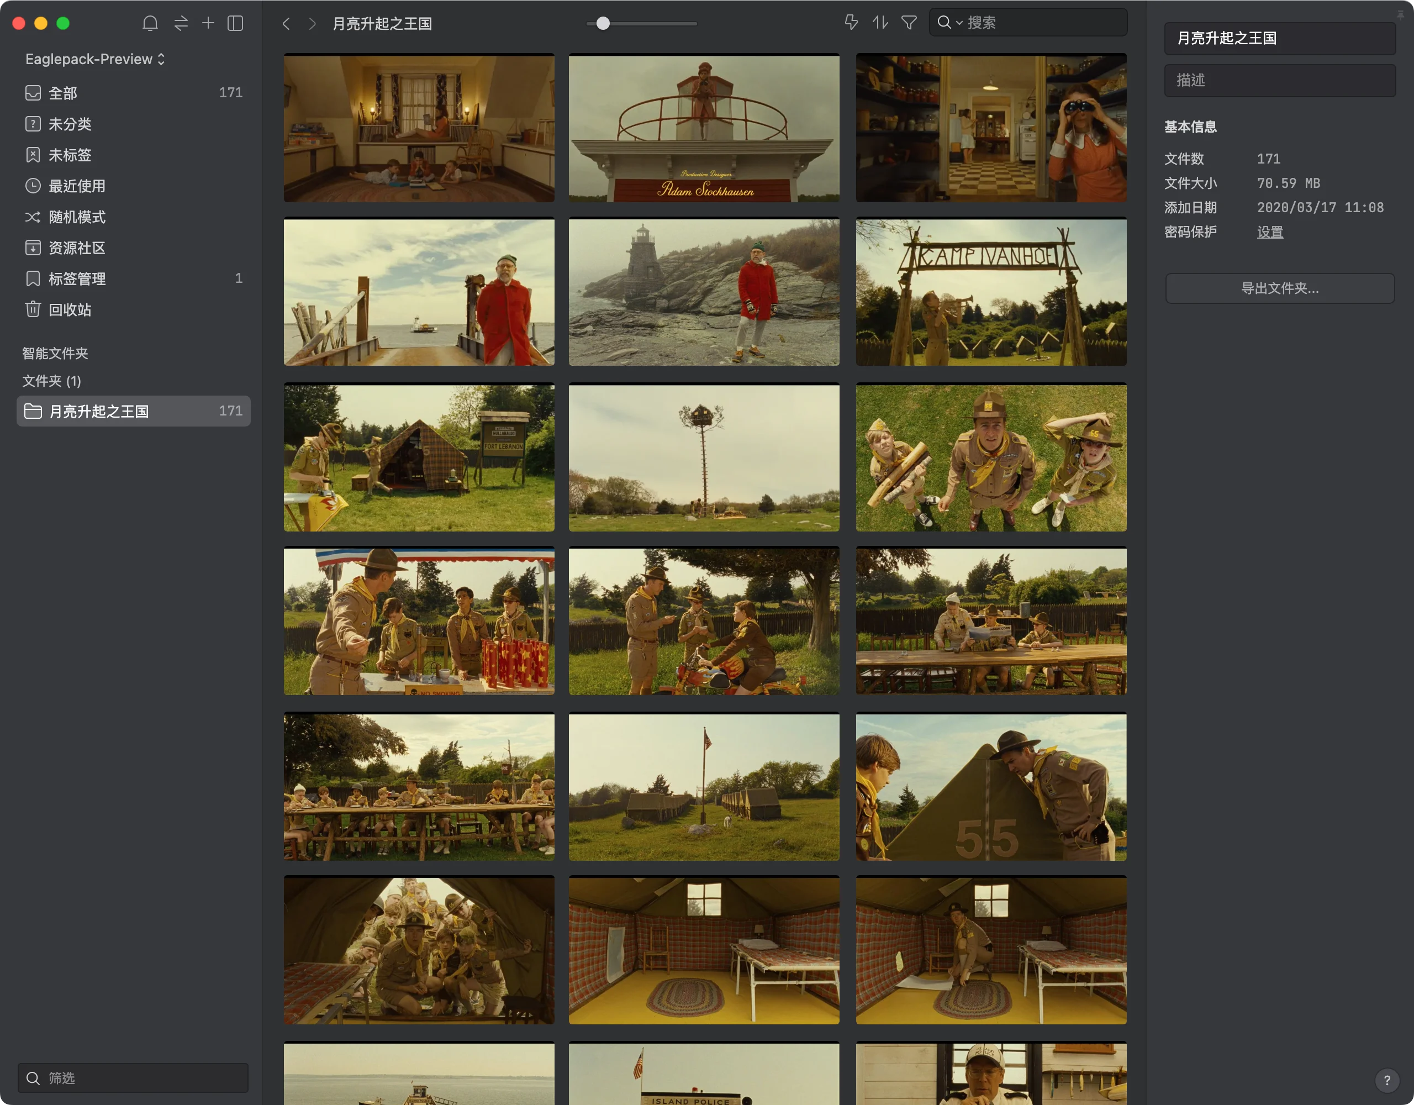
Task: Open the search options dropdown arrow
Action: (x=959, y=23)
